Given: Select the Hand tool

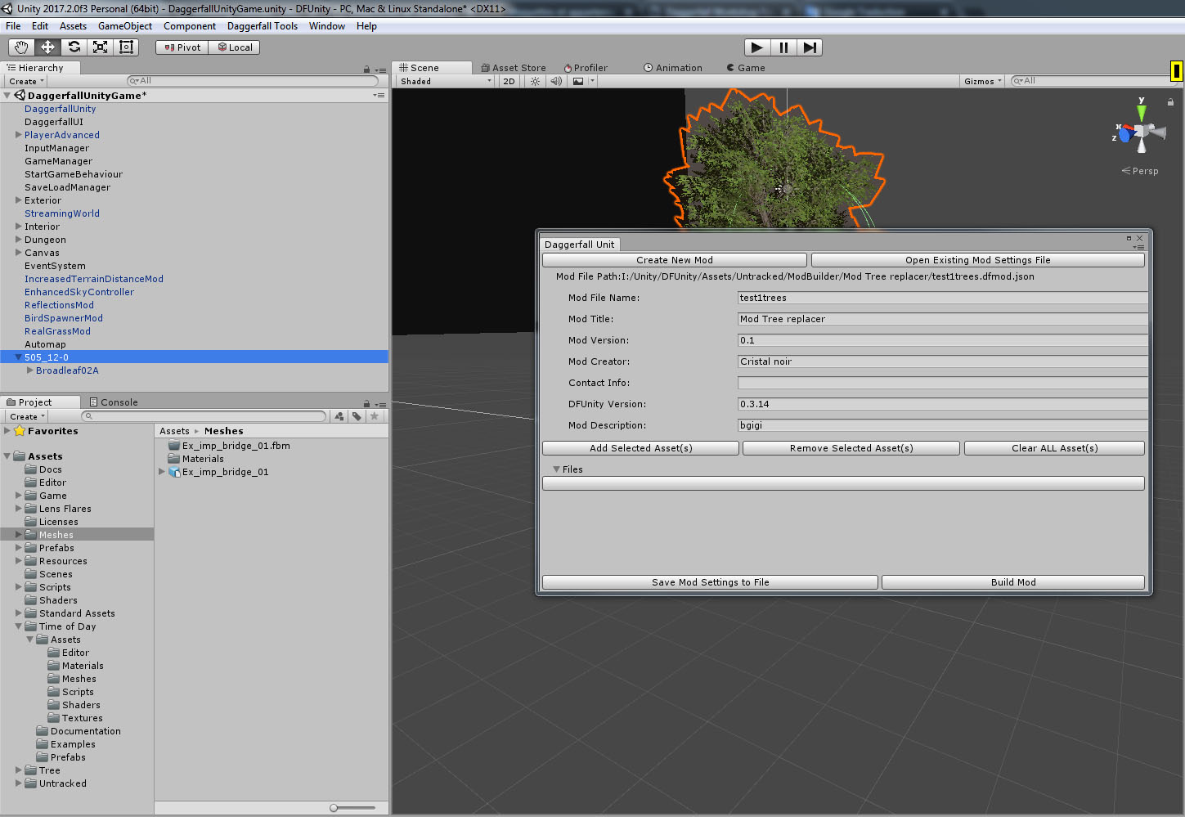Looking at the screenshot, I should point(21,47).
